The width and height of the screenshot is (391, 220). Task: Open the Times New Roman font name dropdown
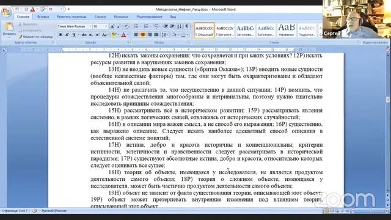[90, 26]
